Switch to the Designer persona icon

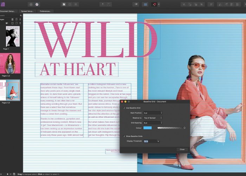pyautogui.click(x=31, y=4)
